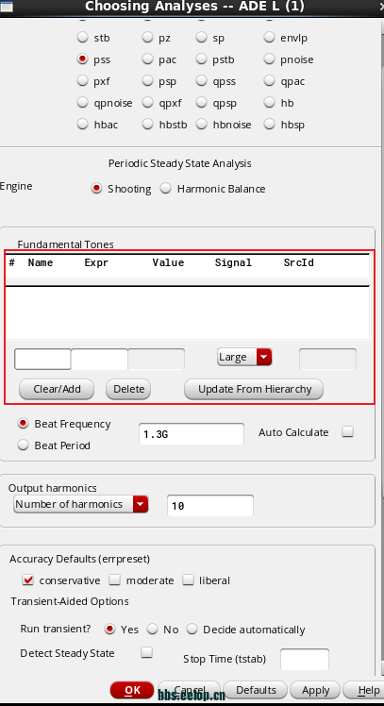Choose the hb analysis radio button

coord(269,102)
